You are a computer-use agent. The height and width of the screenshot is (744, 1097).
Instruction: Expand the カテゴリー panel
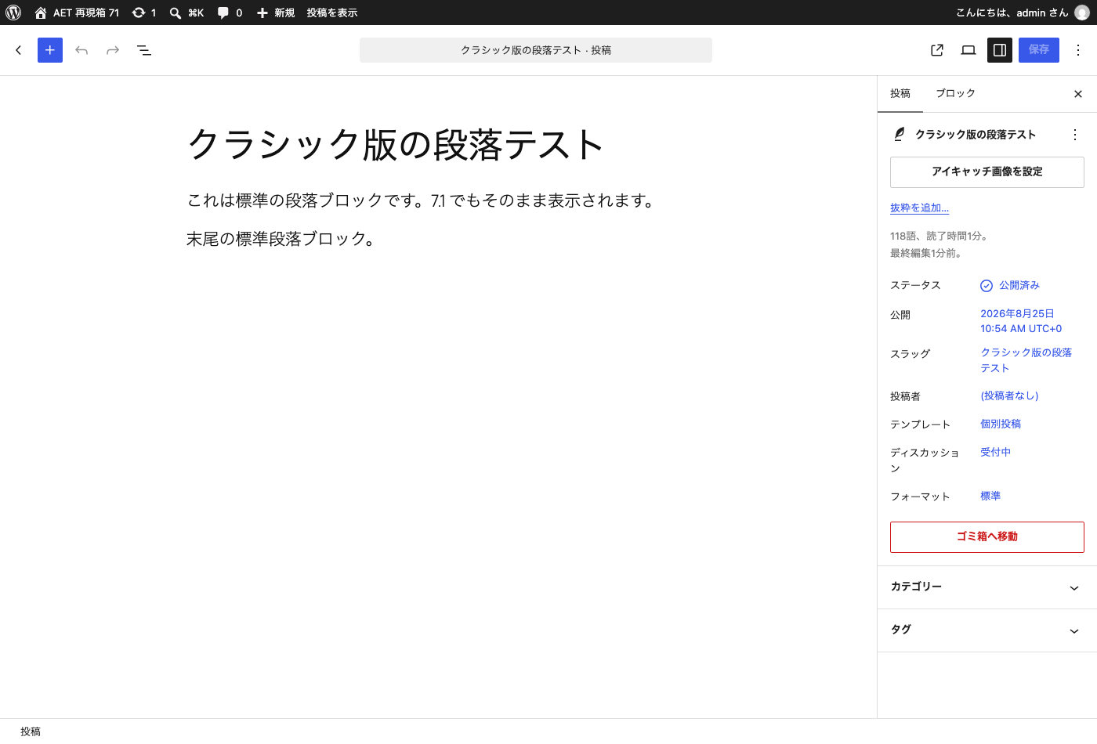987,587
